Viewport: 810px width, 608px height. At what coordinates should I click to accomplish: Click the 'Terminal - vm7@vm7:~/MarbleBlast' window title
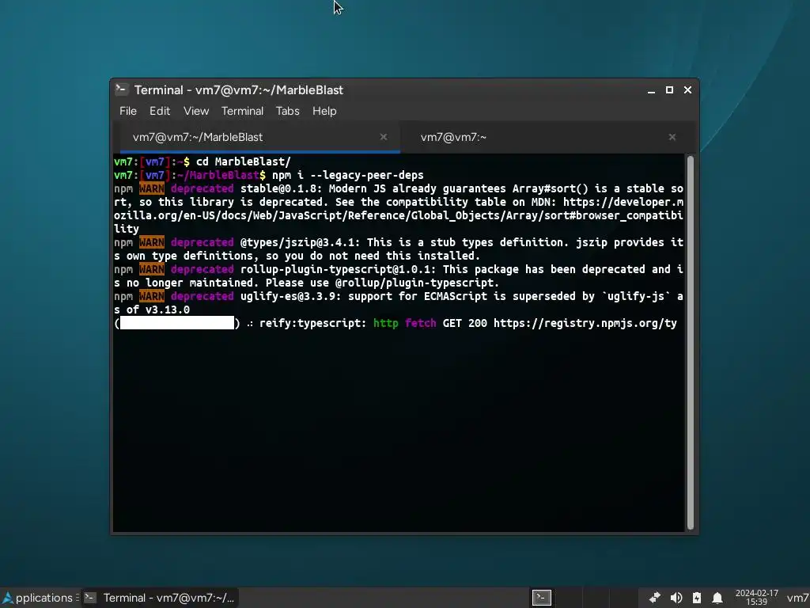click(239, 90)
